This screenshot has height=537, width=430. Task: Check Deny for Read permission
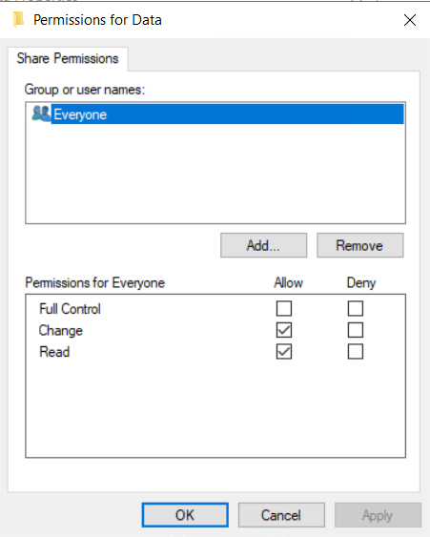click(x=356, y=352)
